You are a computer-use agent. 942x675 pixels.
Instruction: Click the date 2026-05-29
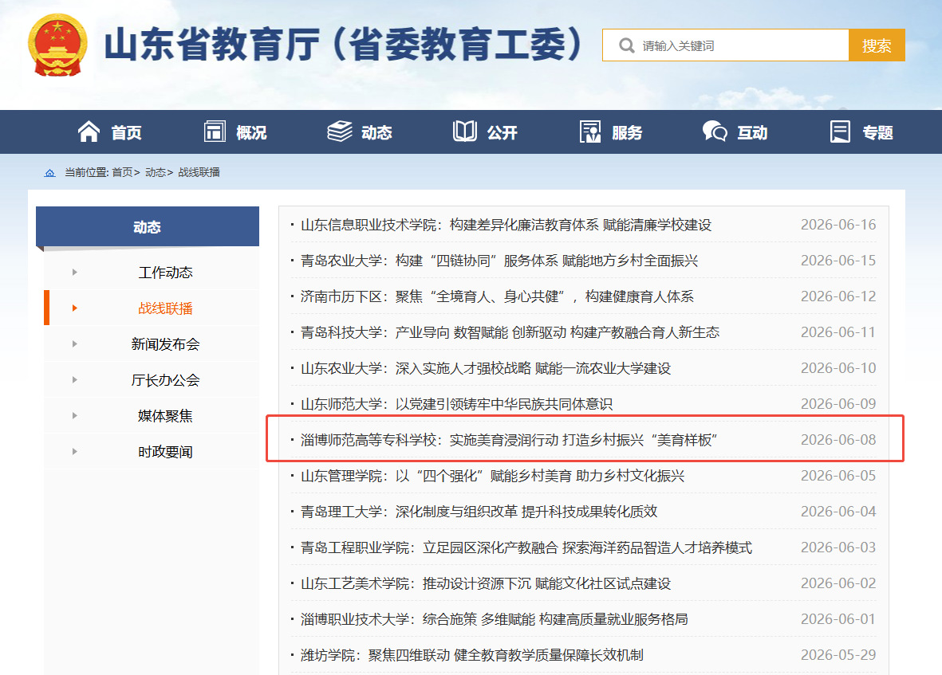838,654
